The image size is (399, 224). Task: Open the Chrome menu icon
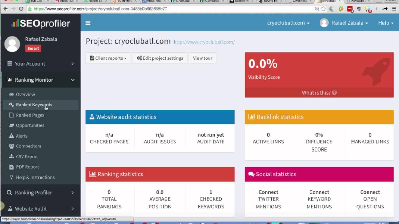[x=394, y=9]
